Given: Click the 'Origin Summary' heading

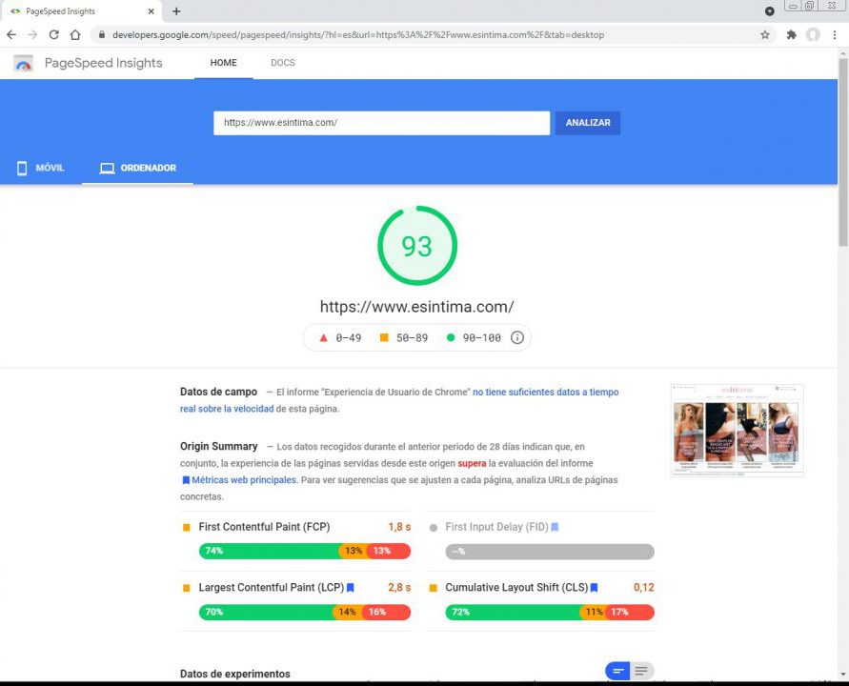Looking at the screenshot, I should click(x=219, y=446).
